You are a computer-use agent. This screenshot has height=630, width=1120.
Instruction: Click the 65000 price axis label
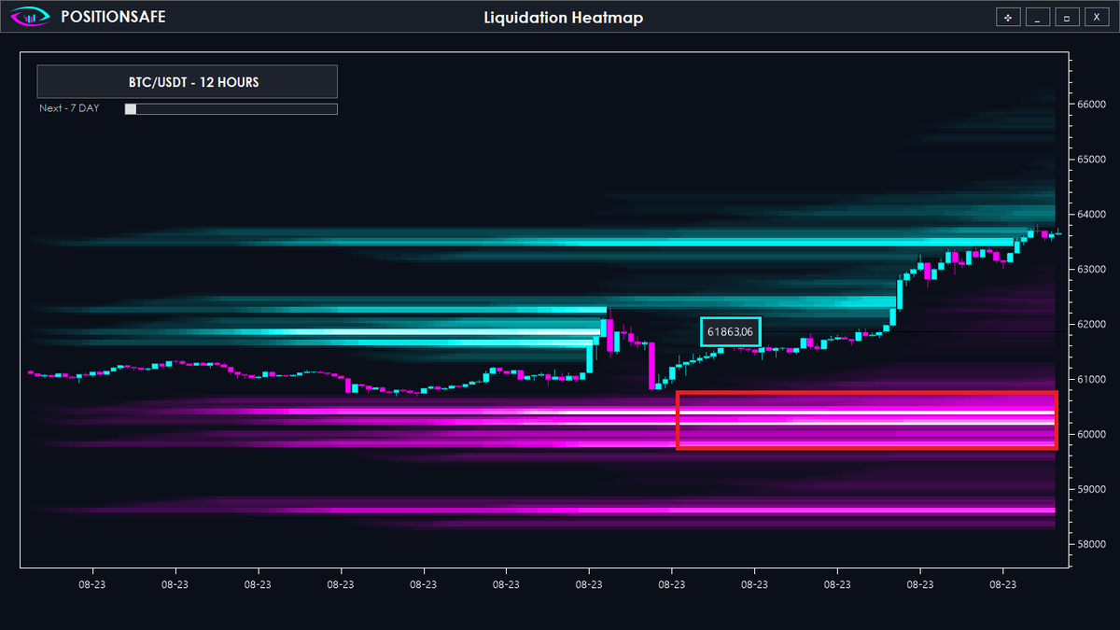1090,160
